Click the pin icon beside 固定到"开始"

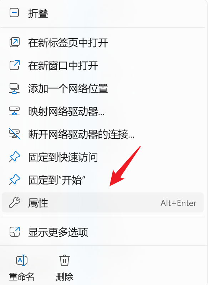pyautogui.click(x=15, y=180)
